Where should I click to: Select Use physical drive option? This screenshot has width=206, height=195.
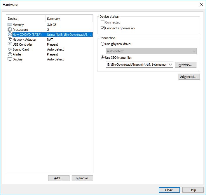pyautogui.click(x=102, y=44)
